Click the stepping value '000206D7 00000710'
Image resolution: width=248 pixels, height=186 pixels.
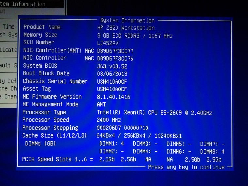coord(122,128)
